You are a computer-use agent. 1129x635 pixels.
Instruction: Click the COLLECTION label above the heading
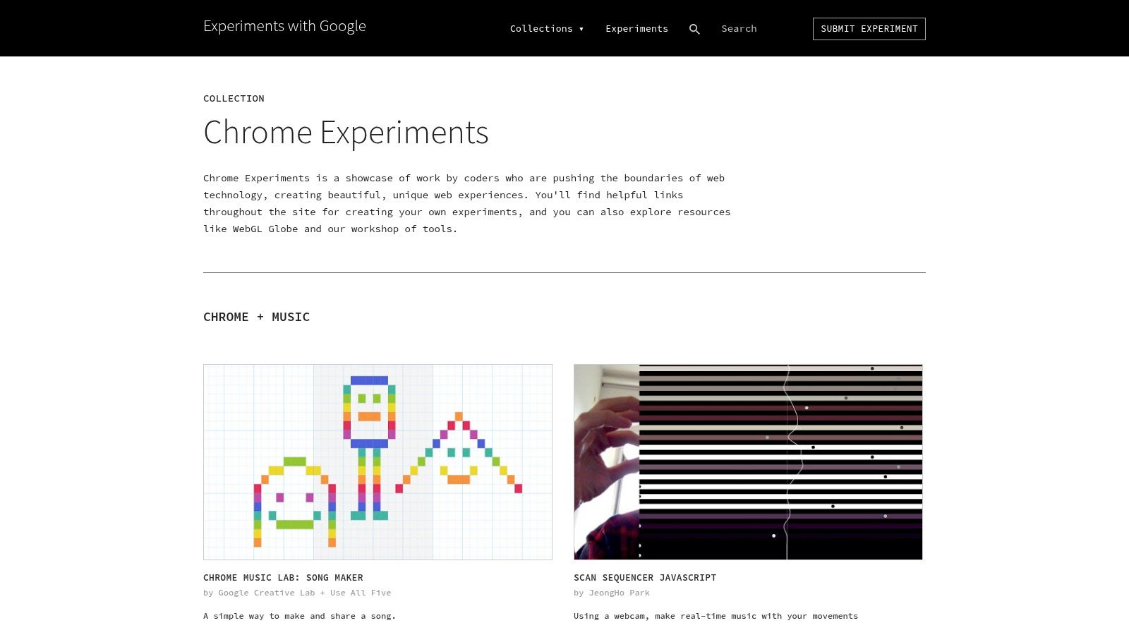tap(234, 99)
